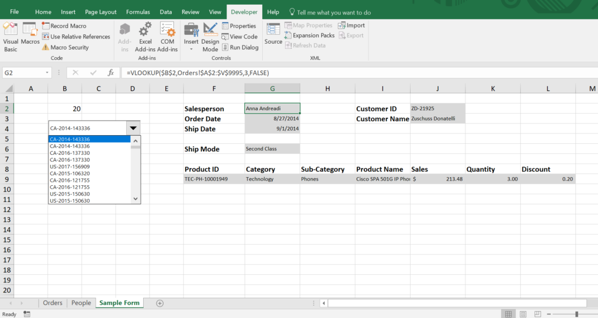Expand the Insert controls dropdown

pos(191,49)
